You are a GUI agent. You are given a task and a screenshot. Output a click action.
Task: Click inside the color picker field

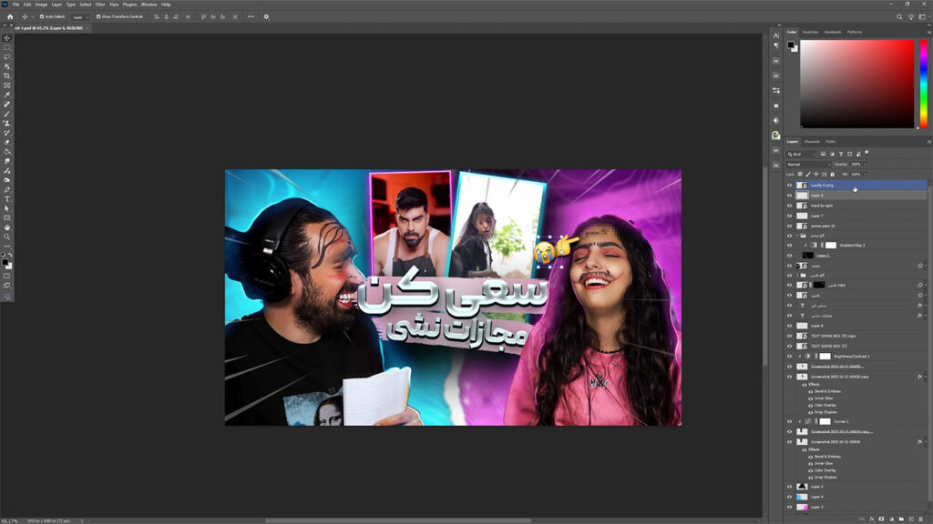pos(856,82)
